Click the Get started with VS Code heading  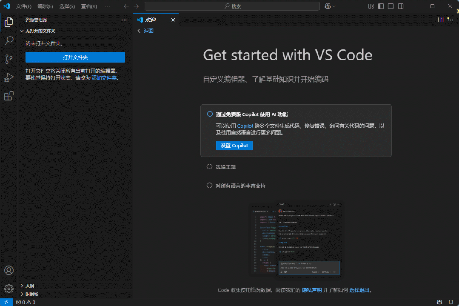pos(288,55)
